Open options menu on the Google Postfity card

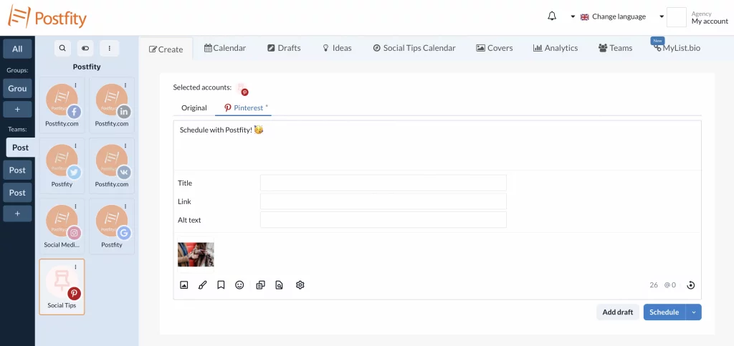tap(125, 206)
